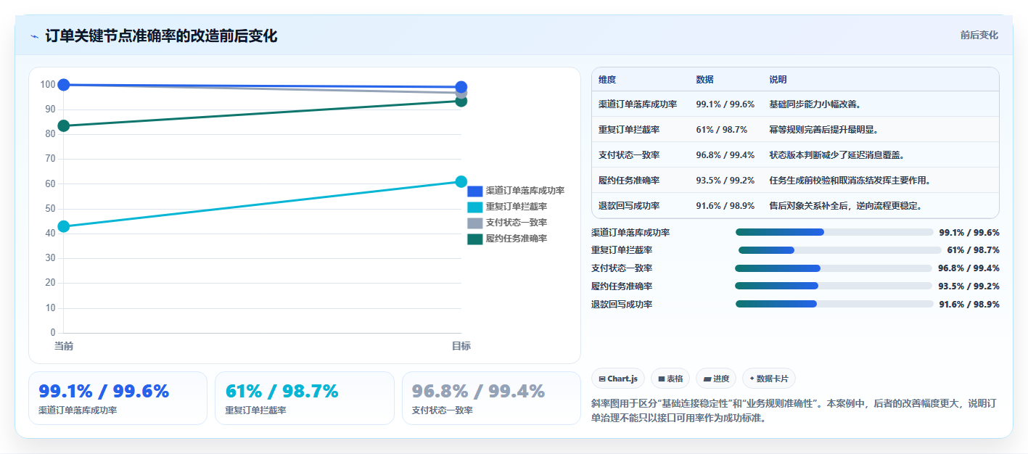Toggle the 渠道订单落库成功率 legend swatch
Viewport: 1028px width, 454px height.
coord(474,191)
